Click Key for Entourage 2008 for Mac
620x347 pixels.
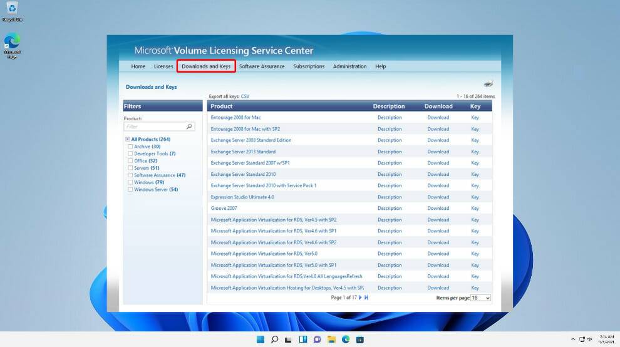[475, 118]
